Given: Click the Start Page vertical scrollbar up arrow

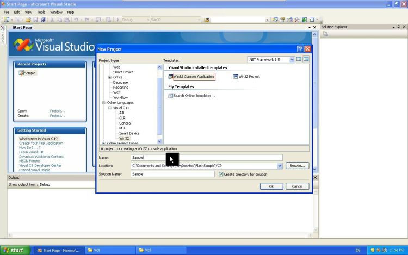Looking at the screenshot, I should [x=314, y=34].
